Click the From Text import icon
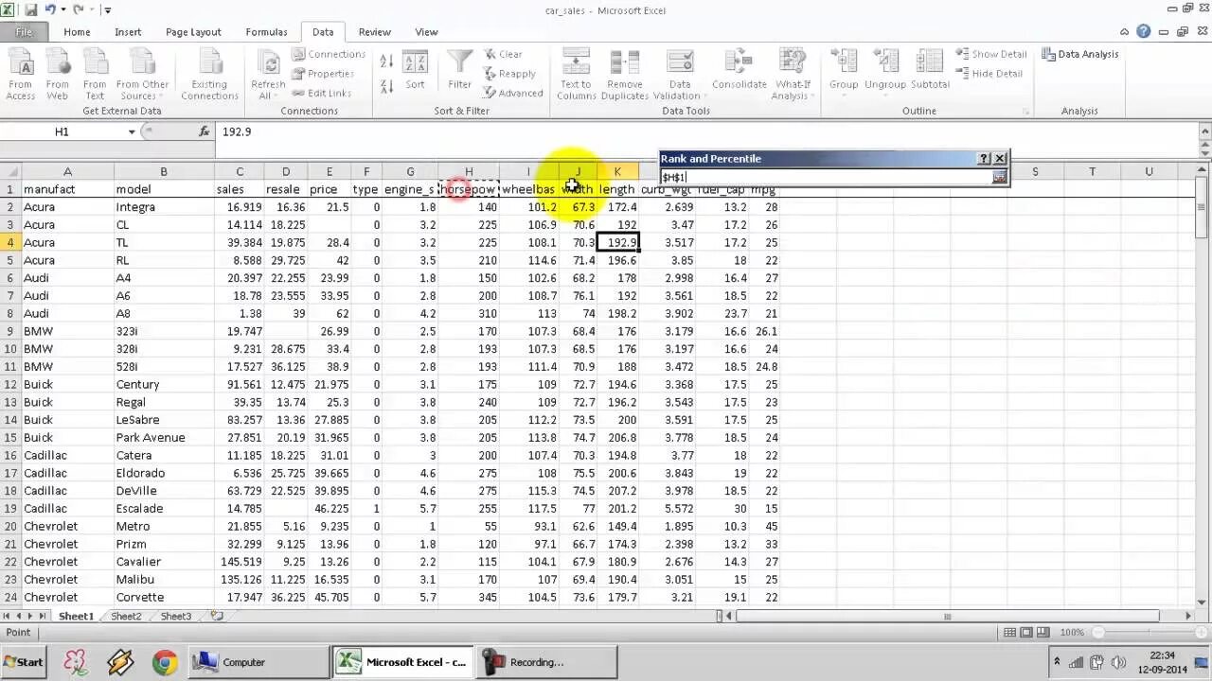Image resolution: width=1212 pixels, height=681 pixels. click(x=95, y=74)
